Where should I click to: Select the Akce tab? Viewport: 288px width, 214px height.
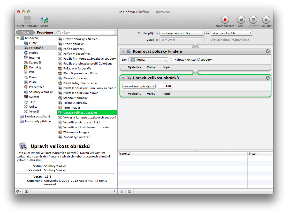coord(25,33)
